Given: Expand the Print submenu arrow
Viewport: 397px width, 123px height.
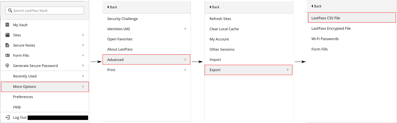Looking at the screenshot, I should [x=185, y=70].
